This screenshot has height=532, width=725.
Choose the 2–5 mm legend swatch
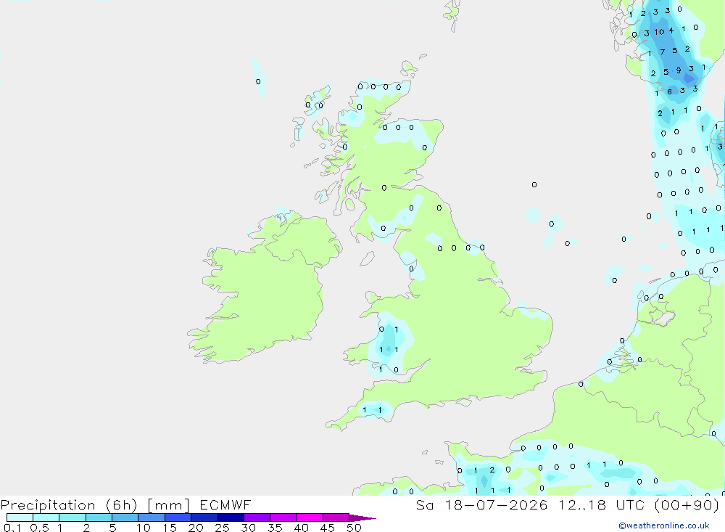(99, 517)
